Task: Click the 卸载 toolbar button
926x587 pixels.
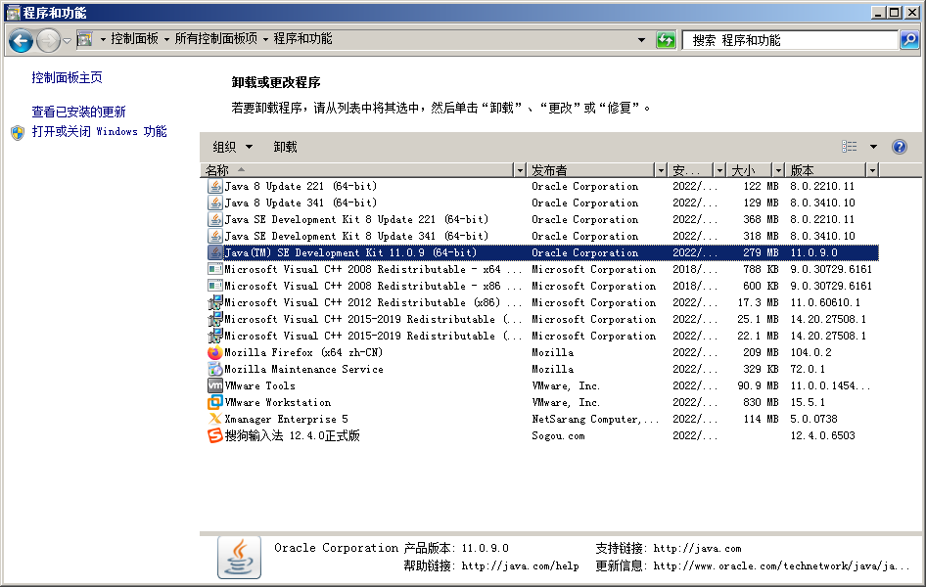Action: [x=285, y=147]
